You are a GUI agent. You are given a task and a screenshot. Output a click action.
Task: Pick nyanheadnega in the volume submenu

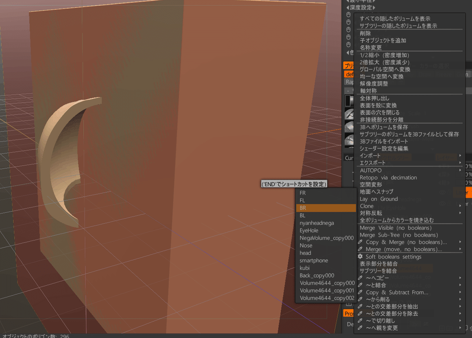317,223
